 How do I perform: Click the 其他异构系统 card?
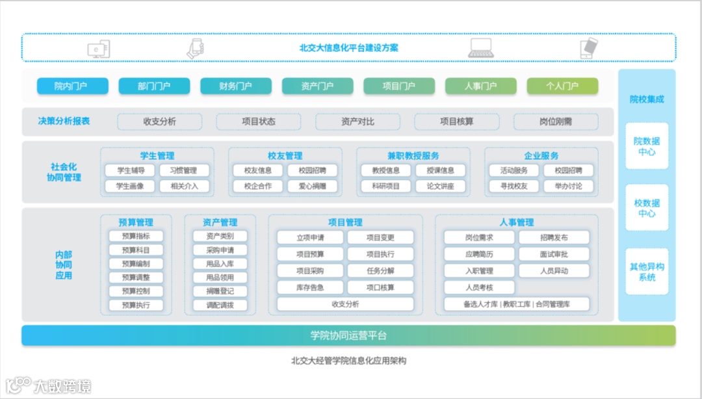pos(647,272)
